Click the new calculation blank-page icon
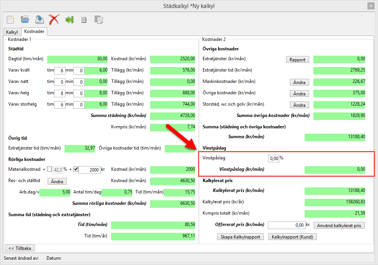 click(11, 20)
